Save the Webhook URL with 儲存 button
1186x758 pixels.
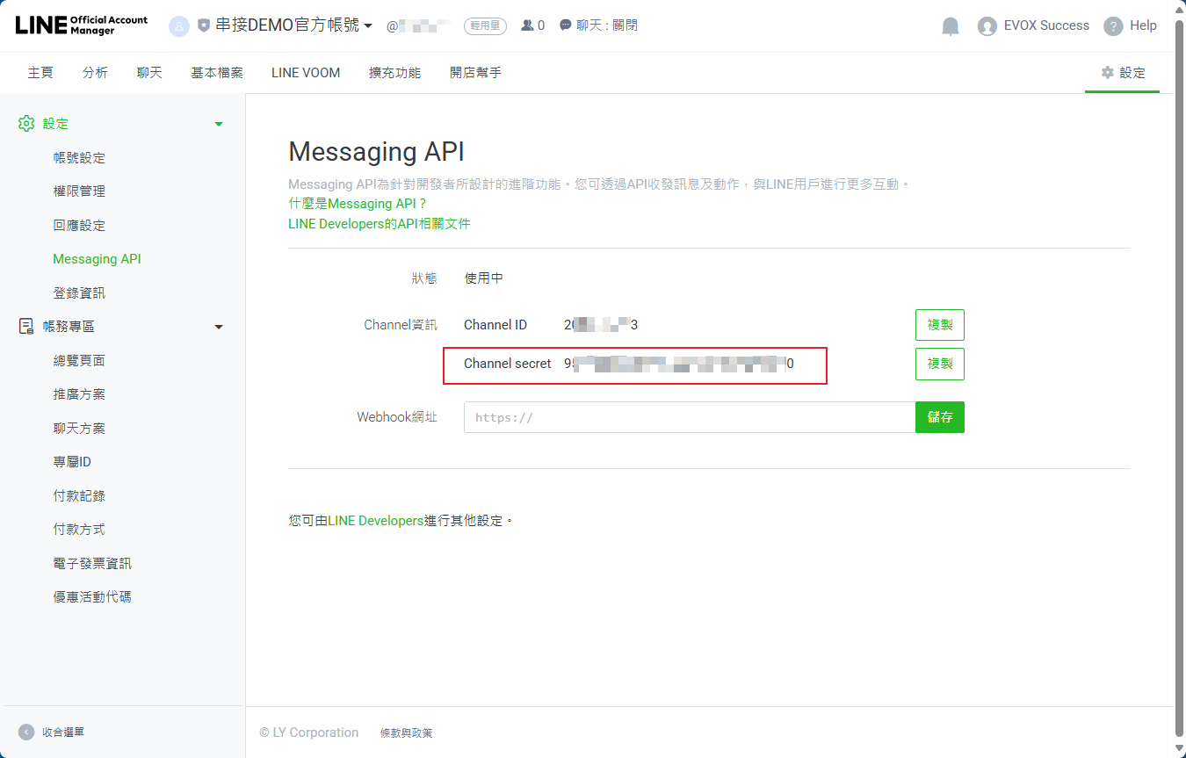940,417
